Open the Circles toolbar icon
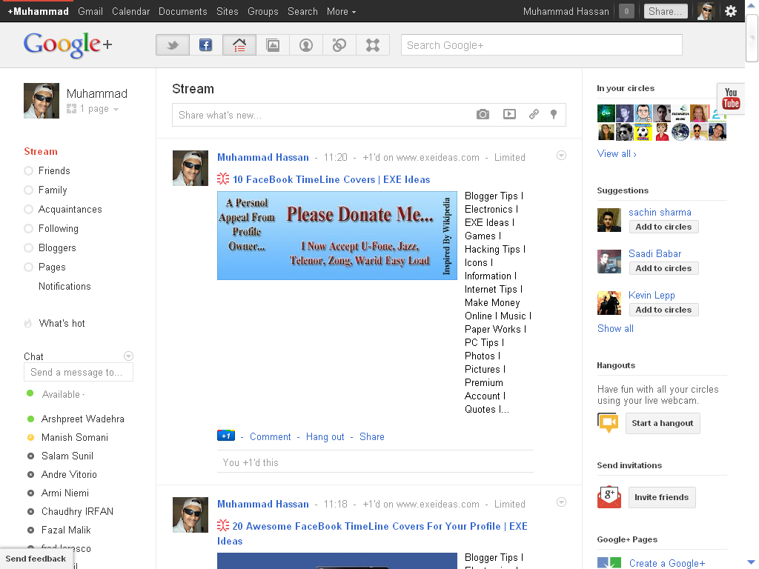 [x=339, y=45]
